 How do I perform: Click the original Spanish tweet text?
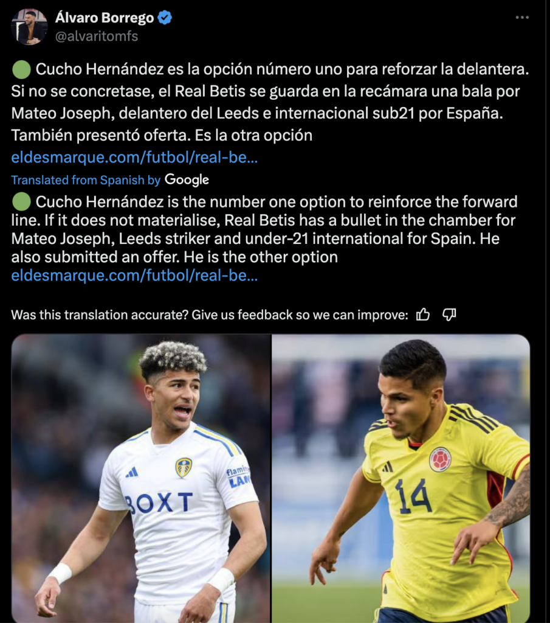tap(270, 102)
